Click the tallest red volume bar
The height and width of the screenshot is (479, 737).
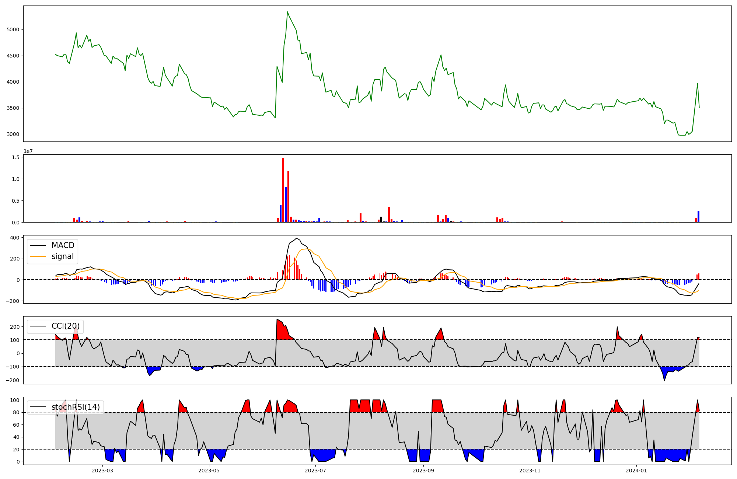[x=283, y=190]
